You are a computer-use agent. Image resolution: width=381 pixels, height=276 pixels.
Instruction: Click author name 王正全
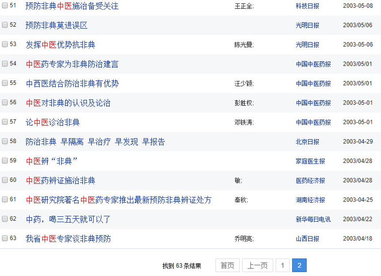[243, 6]
